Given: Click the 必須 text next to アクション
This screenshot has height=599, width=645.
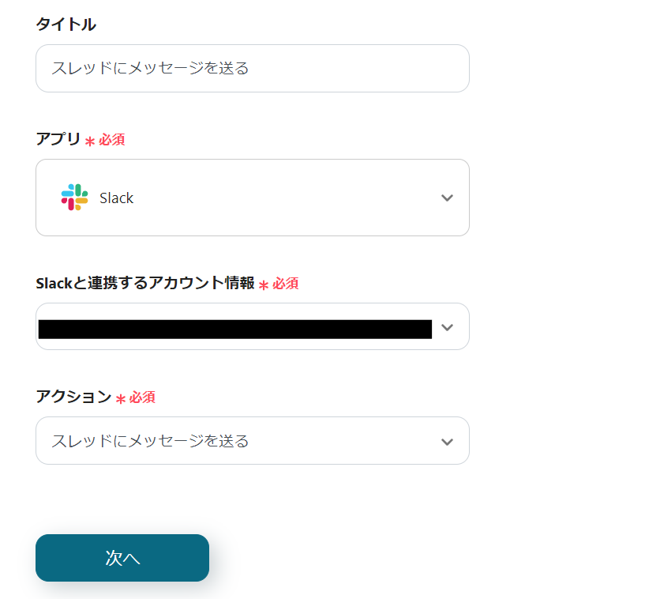Looking at the screenshot, I should [142, 397].
